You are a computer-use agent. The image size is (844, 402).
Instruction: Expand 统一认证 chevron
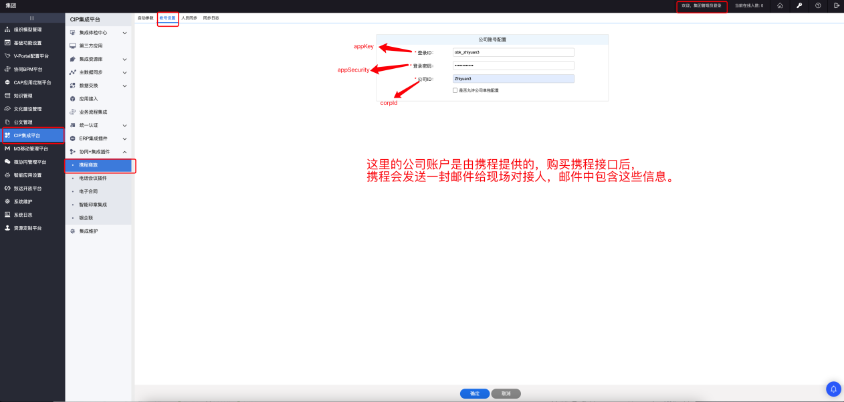click(x=124, y=125)
